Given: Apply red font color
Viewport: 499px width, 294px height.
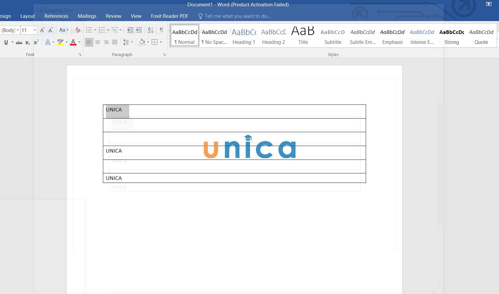Looking at the screenshot, I should click(x=73, y=42).
